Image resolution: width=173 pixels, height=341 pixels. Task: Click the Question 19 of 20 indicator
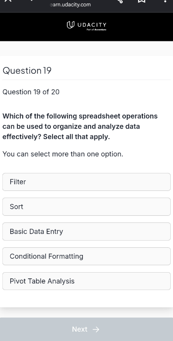click(31, 92)
